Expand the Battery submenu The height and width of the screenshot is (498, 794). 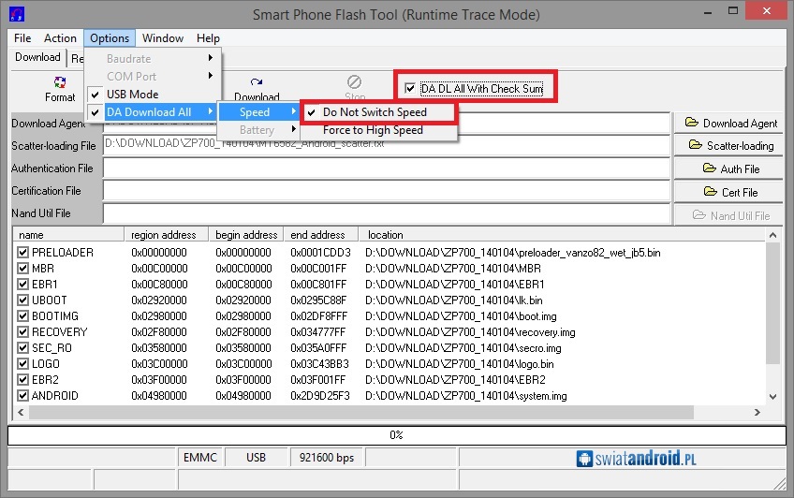coord(257,130)
